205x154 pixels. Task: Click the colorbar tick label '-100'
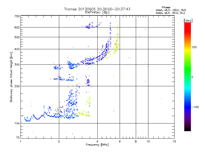pos(195,107)
